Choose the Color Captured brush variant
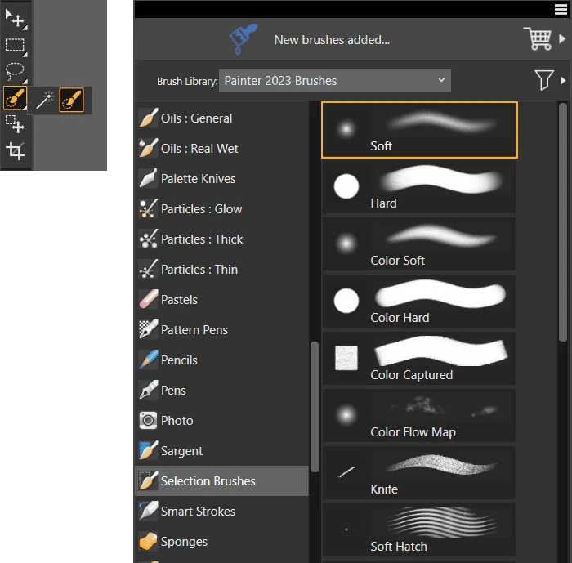This screenshot has height=563, width=572. [419, 359]
